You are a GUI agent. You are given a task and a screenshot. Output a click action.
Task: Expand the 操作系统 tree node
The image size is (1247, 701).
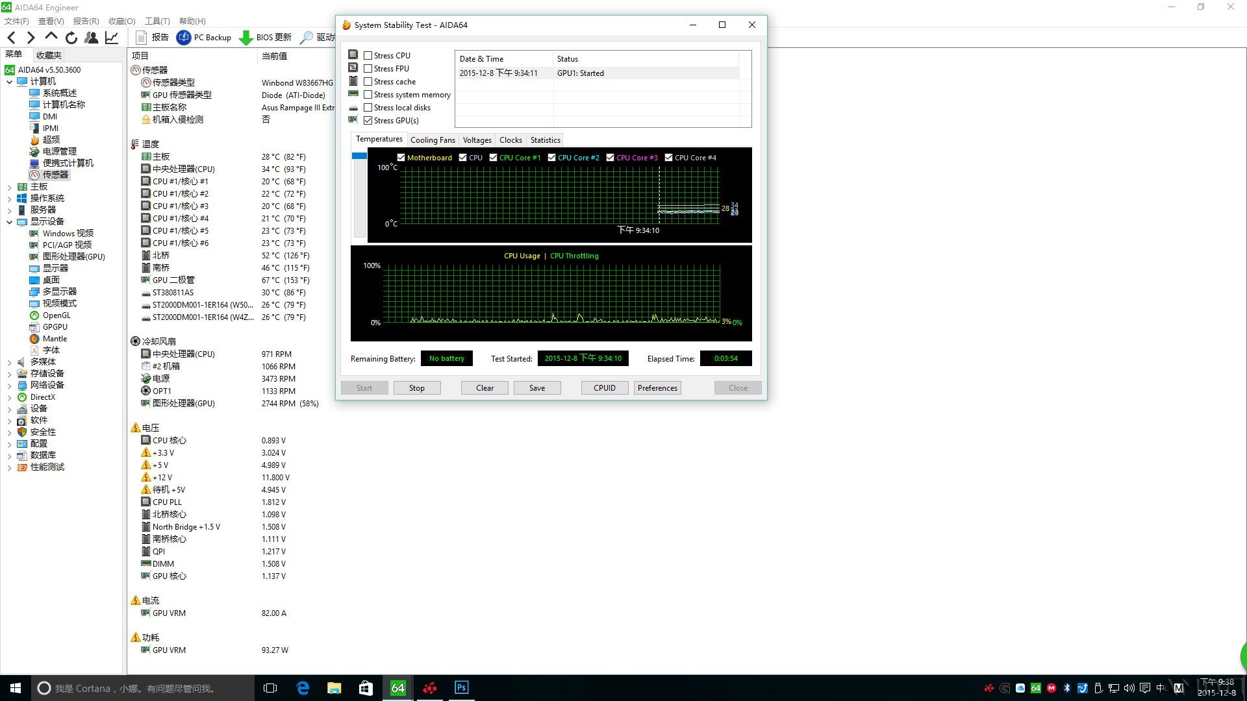tap(10, 199)
